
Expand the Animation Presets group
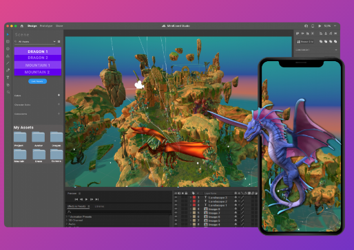[x=67, y=216]
